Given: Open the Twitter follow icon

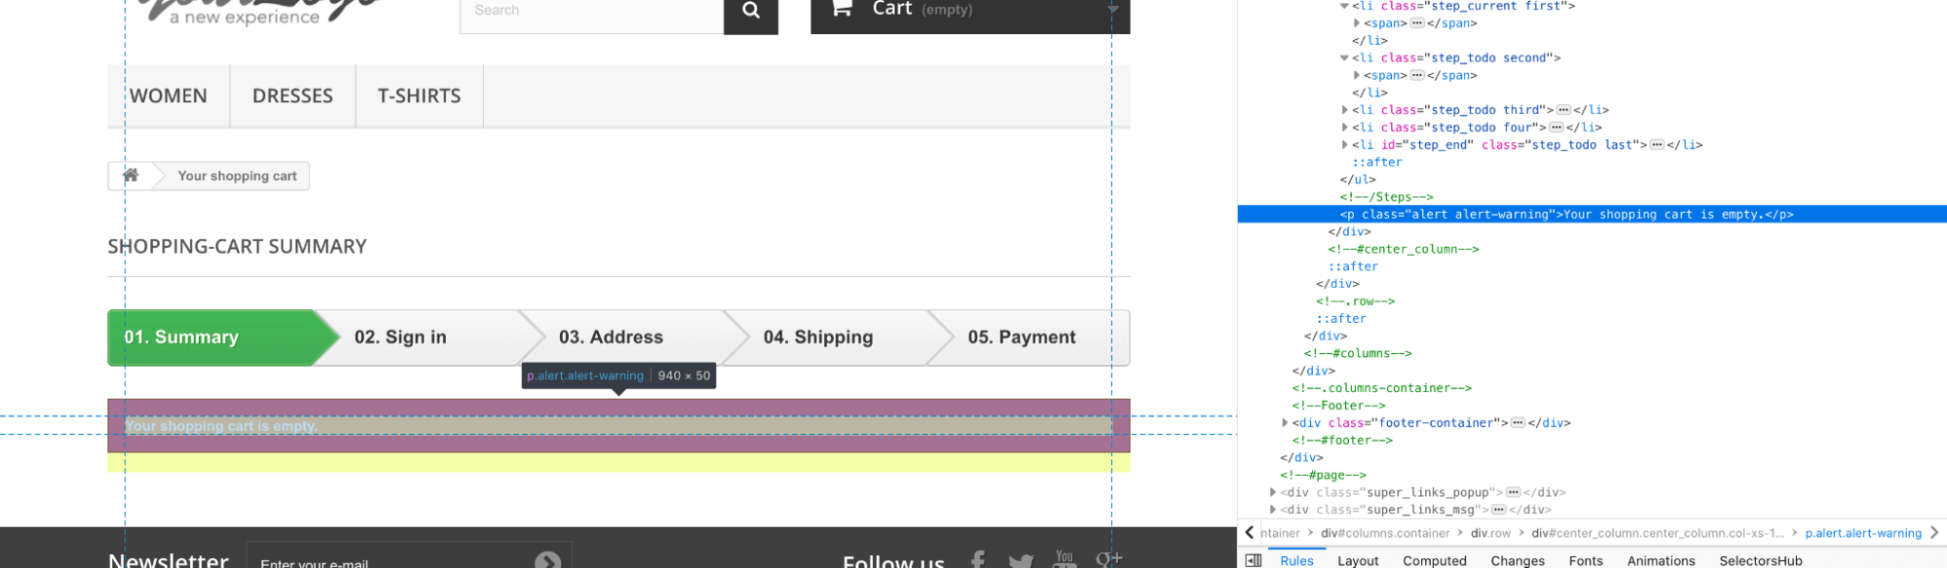Looking at the screenshot, I should (x=1021, y=560).
